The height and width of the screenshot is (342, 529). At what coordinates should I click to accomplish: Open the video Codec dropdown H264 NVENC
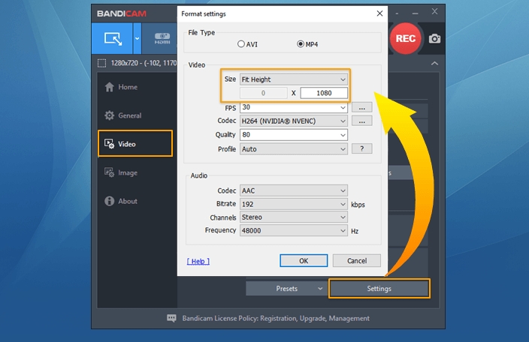tap(294, 121)
